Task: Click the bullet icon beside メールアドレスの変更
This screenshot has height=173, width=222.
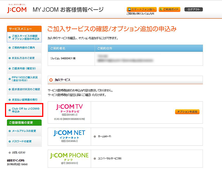Action: [x=10, y=131]
